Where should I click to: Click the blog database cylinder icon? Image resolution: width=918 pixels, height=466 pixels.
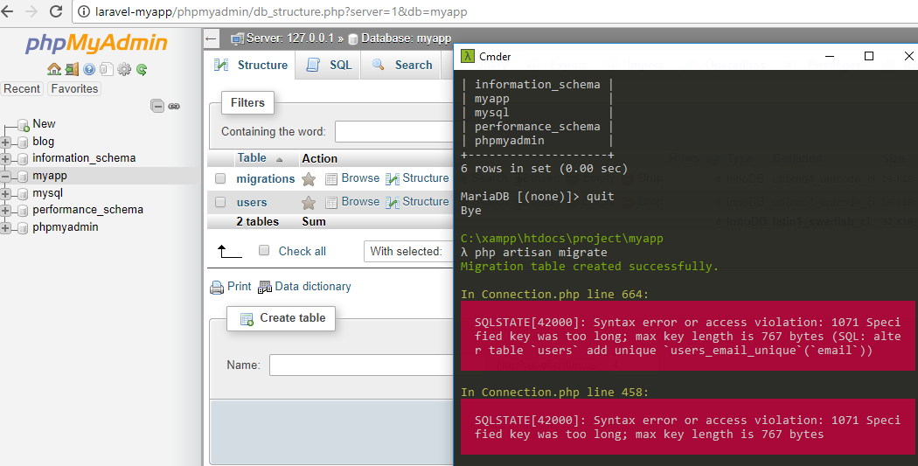coord(23,142)
